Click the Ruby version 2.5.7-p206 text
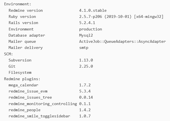This screenshot has height=121, width=170. point(90,16)
